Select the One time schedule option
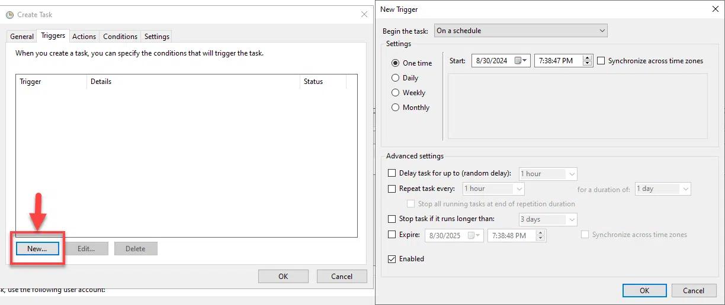This screenshot has width=725, height=305. point(395,63)
